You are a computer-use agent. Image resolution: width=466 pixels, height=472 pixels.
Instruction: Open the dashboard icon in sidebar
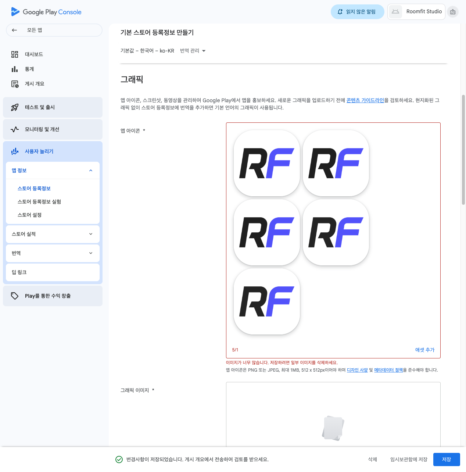[15, 54]
